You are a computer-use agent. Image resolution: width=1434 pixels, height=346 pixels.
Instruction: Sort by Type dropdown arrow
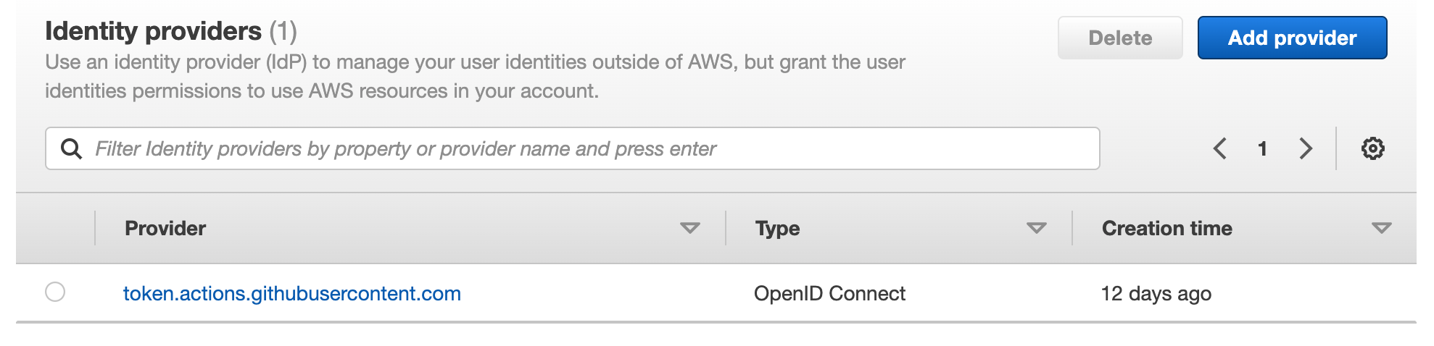coord(1037,229)
